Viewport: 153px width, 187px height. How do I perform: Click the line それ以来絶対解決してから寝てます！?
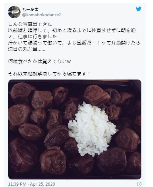tap(50, 74)
